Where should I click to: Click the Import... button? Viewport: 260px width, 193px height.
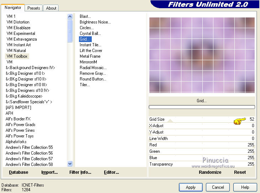pos(49,172)
